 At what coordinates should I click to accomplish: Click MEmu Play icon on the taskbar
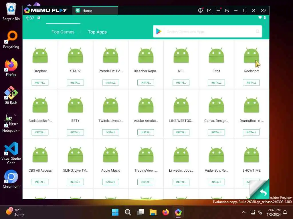(x=178, y=212)
